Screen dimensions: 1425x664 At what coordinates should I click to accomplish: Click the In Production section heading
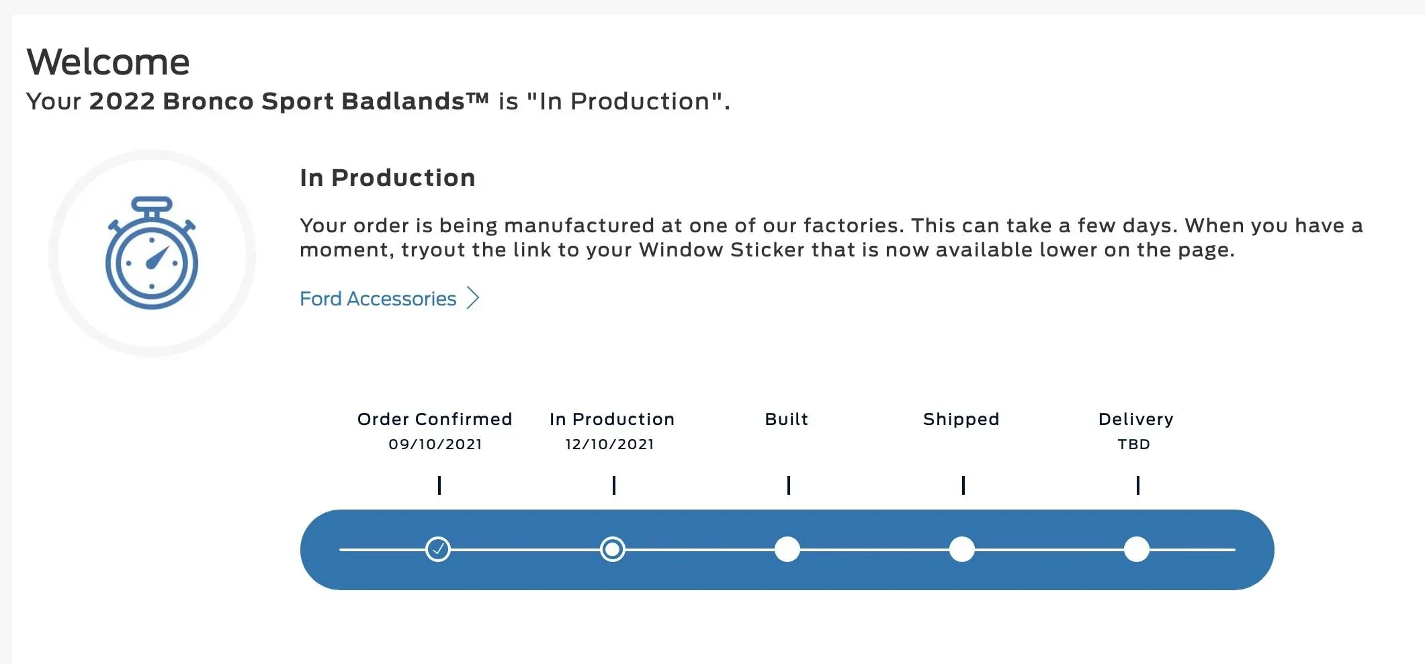click(388, 178)
